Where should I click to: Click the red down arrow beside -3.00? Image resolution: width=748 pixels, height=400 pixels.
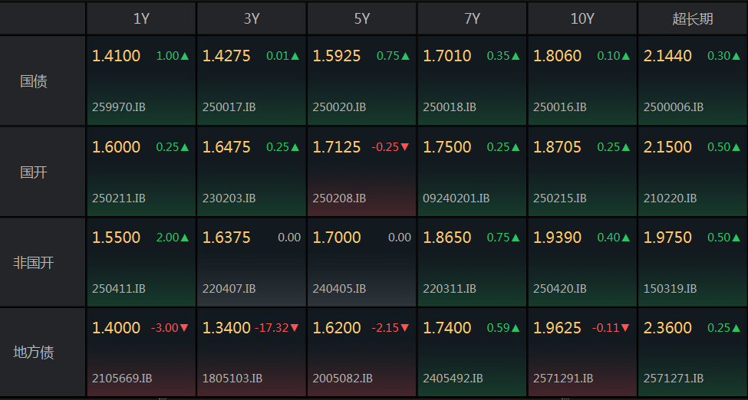click(185, 328)
